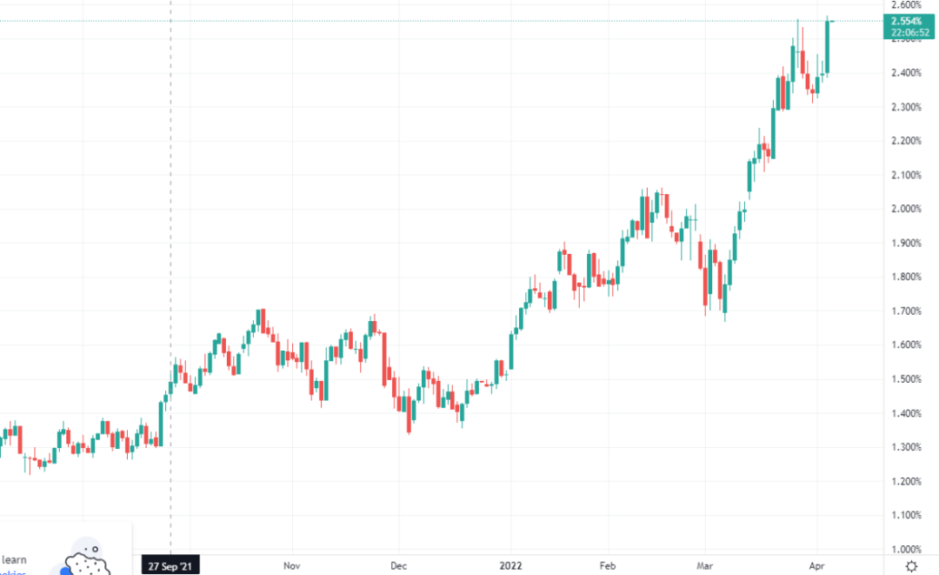Screen dimensions: 939x575
Task: Select the 27 Sep '21 date marker
Action: coord(170,565)
